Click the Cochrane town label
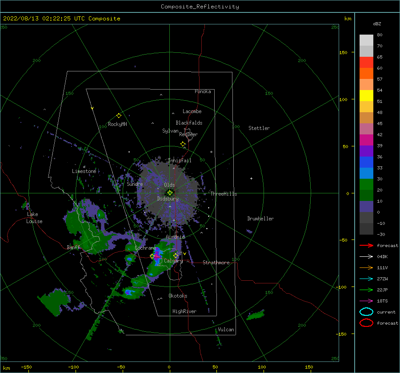Viewport: 400px width, 373px height. (145, 248)
